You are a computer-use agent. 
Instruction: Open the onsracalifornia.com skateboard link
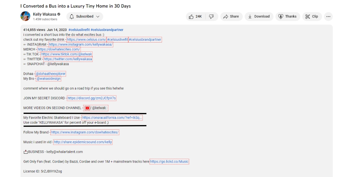(x=112, y=118)
